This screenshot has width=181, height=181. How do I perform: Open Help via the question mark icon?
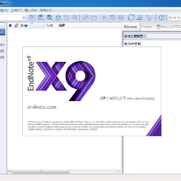pos(161,18)
